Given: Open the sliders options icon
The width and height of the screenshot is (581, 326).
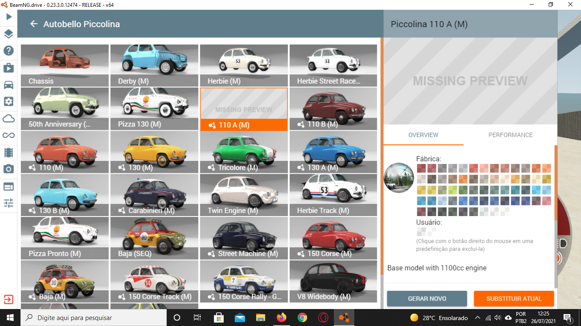Looking at the screenshot, I should [x=9, y=203].
